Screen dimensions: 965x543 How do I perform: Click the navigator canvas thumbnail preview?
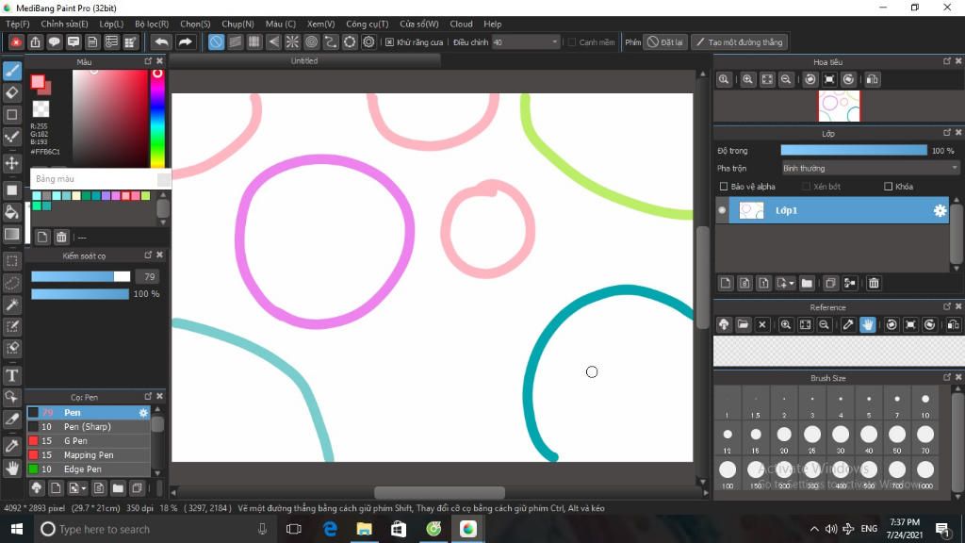click(x=839, y=106)
